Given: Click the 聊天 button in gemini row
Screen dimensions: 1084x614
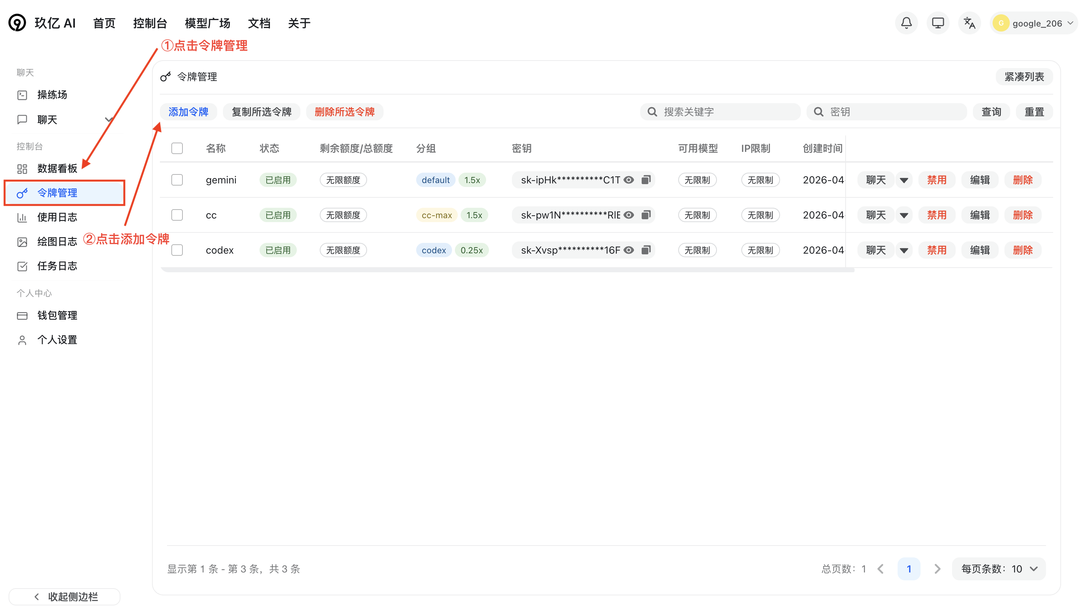Looking at the screenshot, I should tap(876, 180).
